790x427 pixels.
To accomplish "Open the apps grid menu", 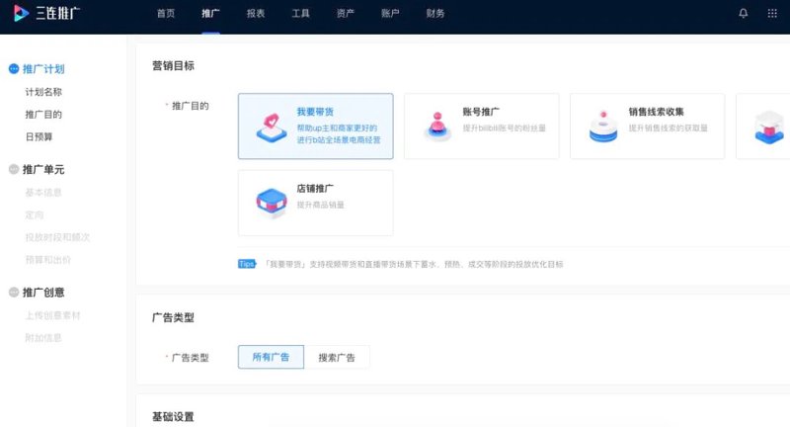I will (x=772, y=14).
